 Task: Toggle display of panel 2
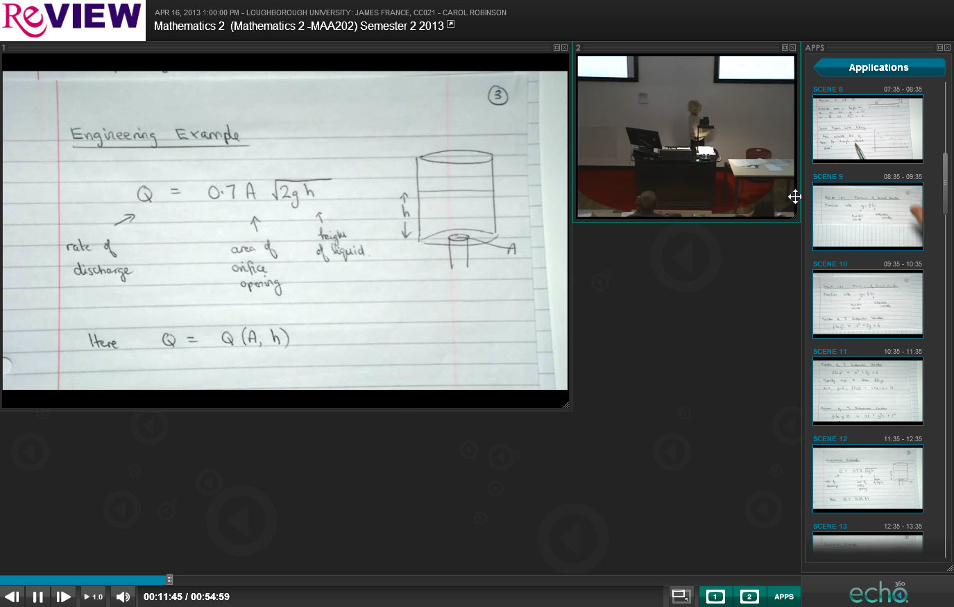pos(749,597)
